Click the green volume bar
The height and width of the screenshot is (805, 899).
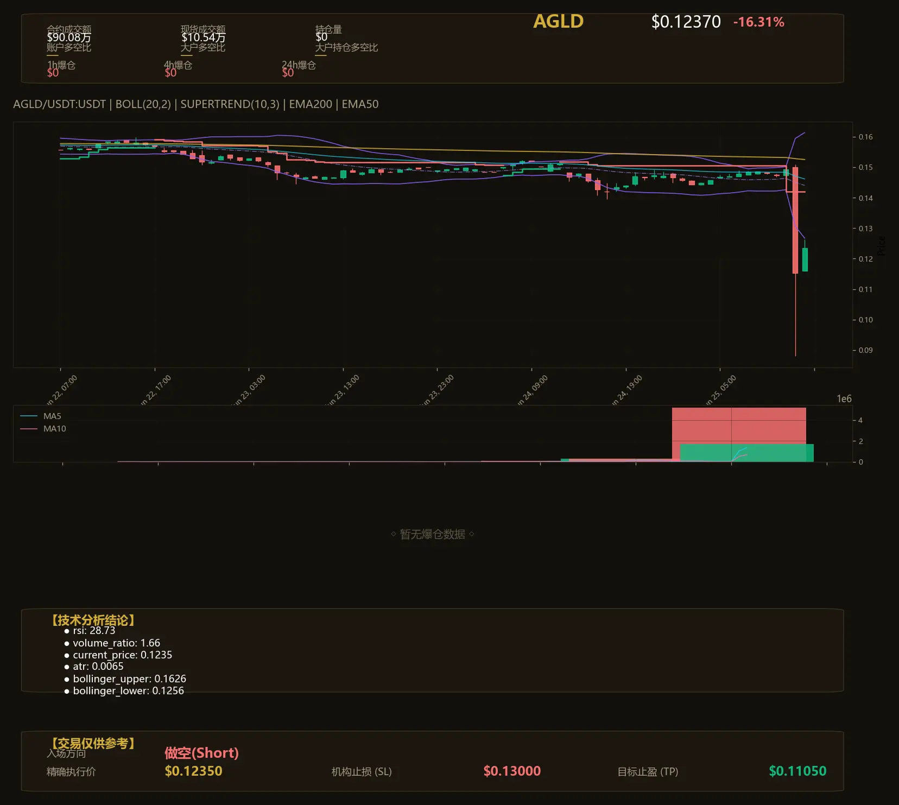click(x=746, y=453)
